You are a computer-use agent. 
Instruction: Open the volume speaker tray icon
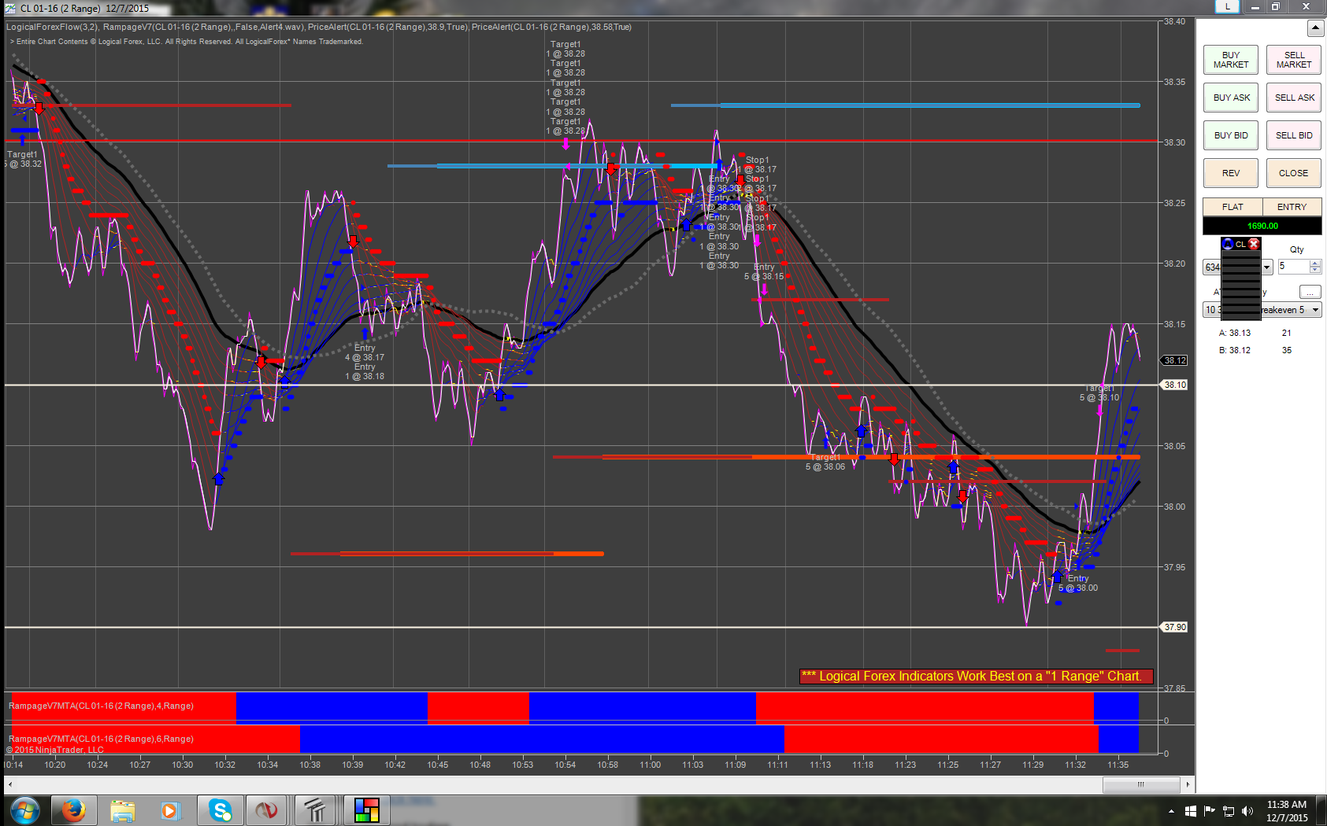click(x=1247, y=811)
